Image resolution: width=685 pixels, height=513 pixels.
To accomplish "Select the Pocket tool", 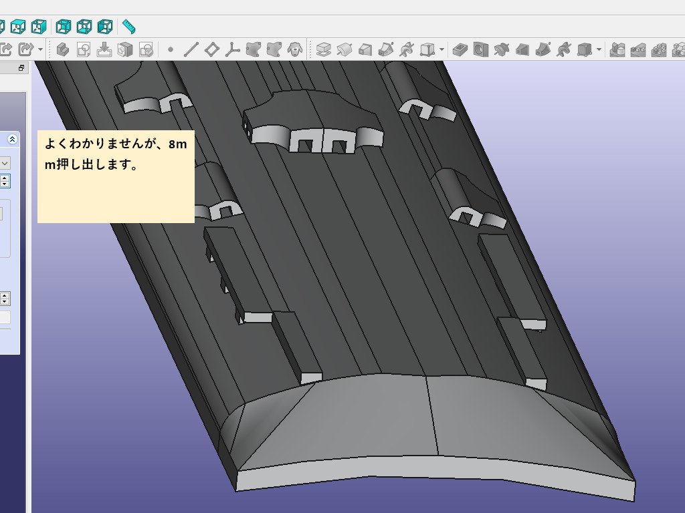I will click(460, 49).
